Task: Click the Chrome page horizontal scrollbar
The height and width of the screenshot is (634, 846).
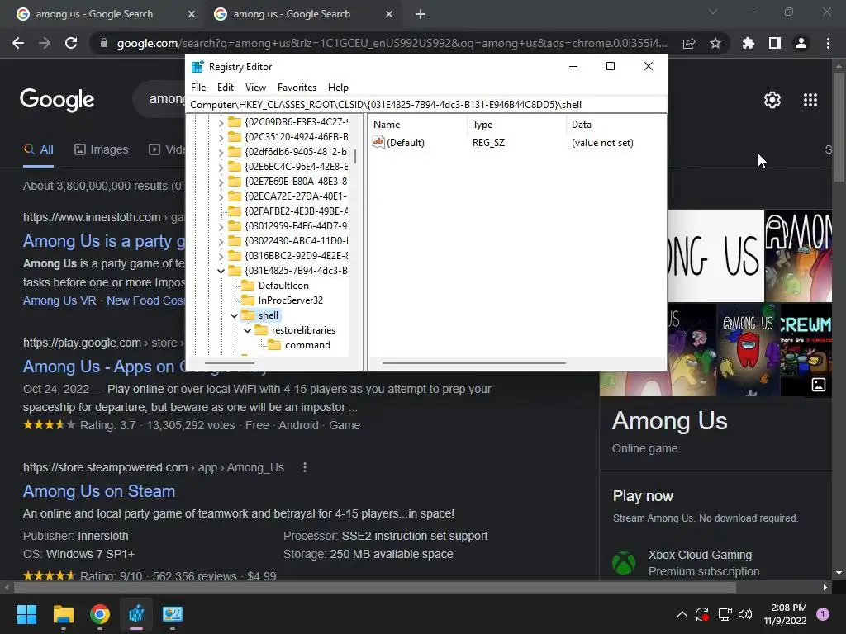Action: (x=374, y=588)
